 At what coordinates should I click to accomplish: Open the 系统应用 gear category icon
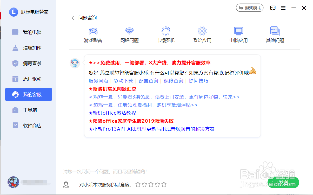pyautogui.click(x=202, y=31)
